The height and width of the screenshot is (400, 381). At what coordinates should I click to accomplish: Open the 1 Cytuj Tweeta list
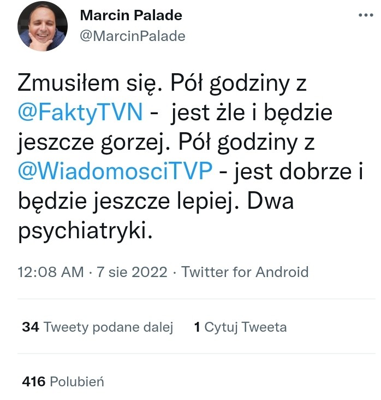tap(240, 327)
